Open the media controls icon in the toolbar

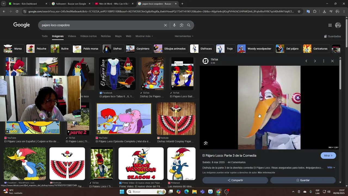331,11
